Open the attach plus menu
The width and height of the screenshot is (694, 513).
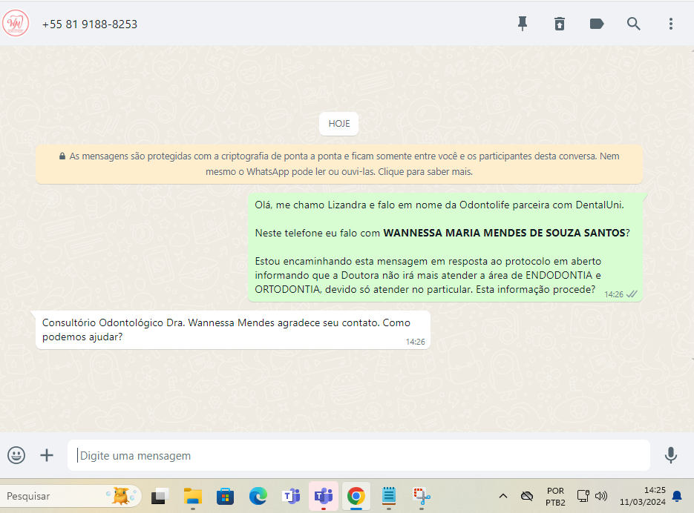click(47, 455)
